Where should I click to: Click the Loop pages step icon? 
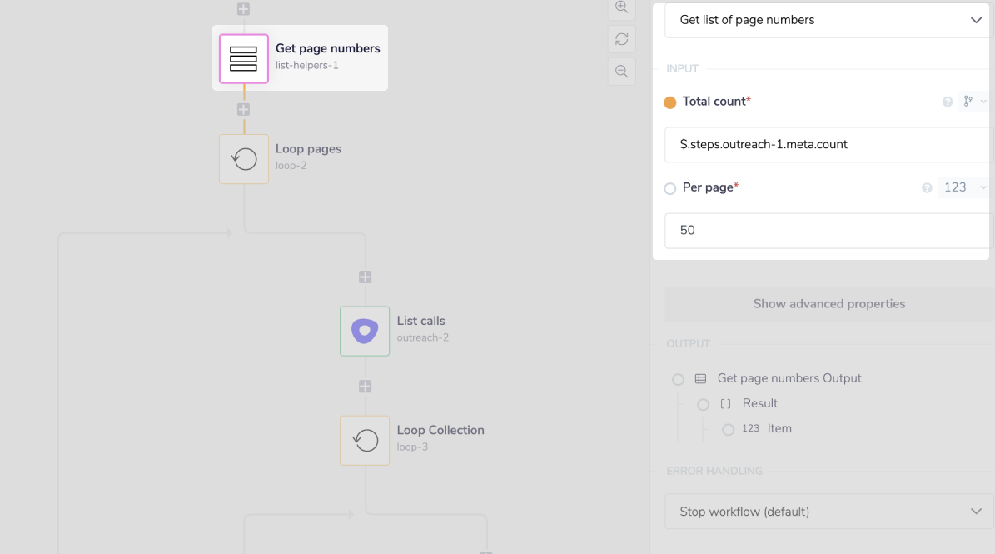coord(244,159)
